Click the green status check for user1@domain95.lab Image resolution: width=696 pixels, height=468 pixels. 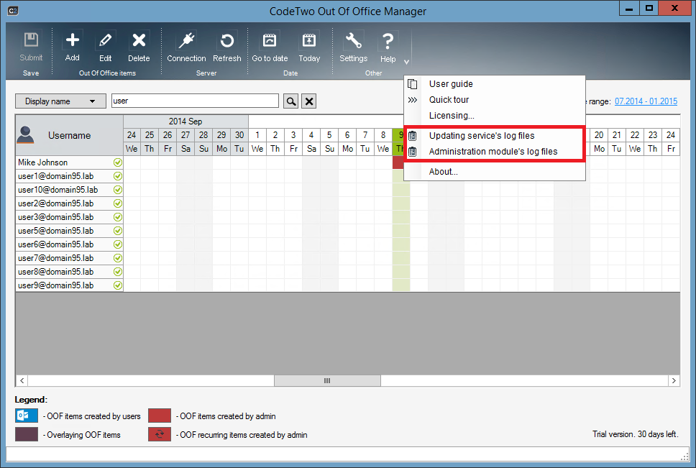tap(118, 176)
